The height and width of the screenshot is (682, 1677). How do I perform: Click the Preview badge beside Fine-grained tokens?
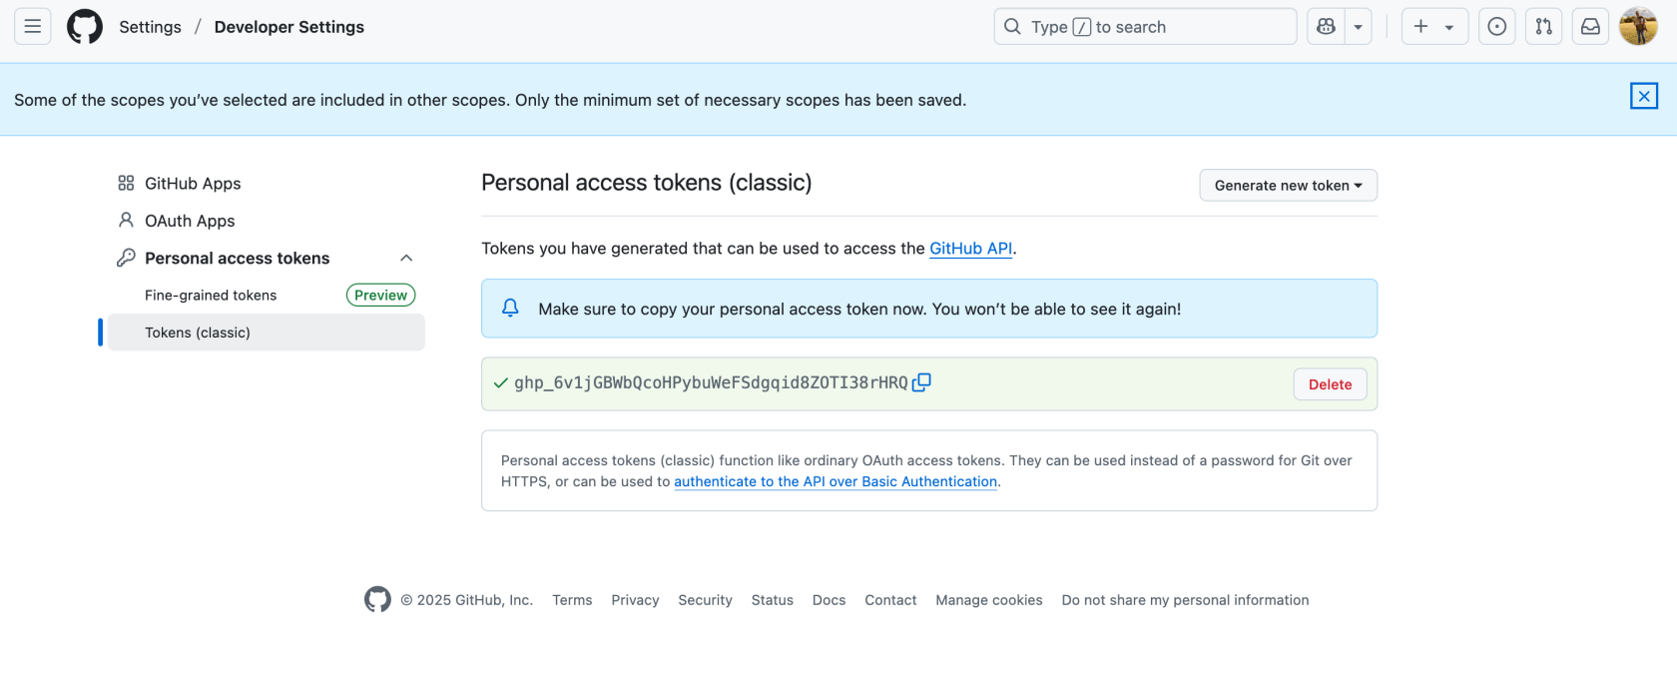coord(380,296)
